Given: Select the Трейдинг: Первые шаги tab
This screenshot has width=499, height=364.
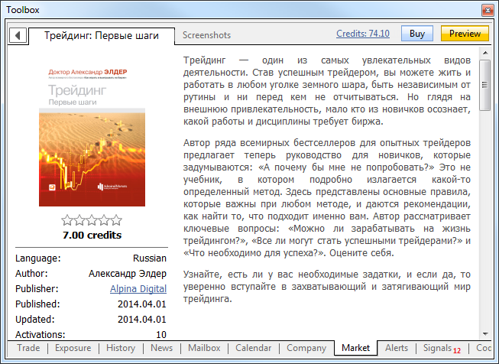Looking at the screenshot, I should pyautogui.click(x=101, y=35).
